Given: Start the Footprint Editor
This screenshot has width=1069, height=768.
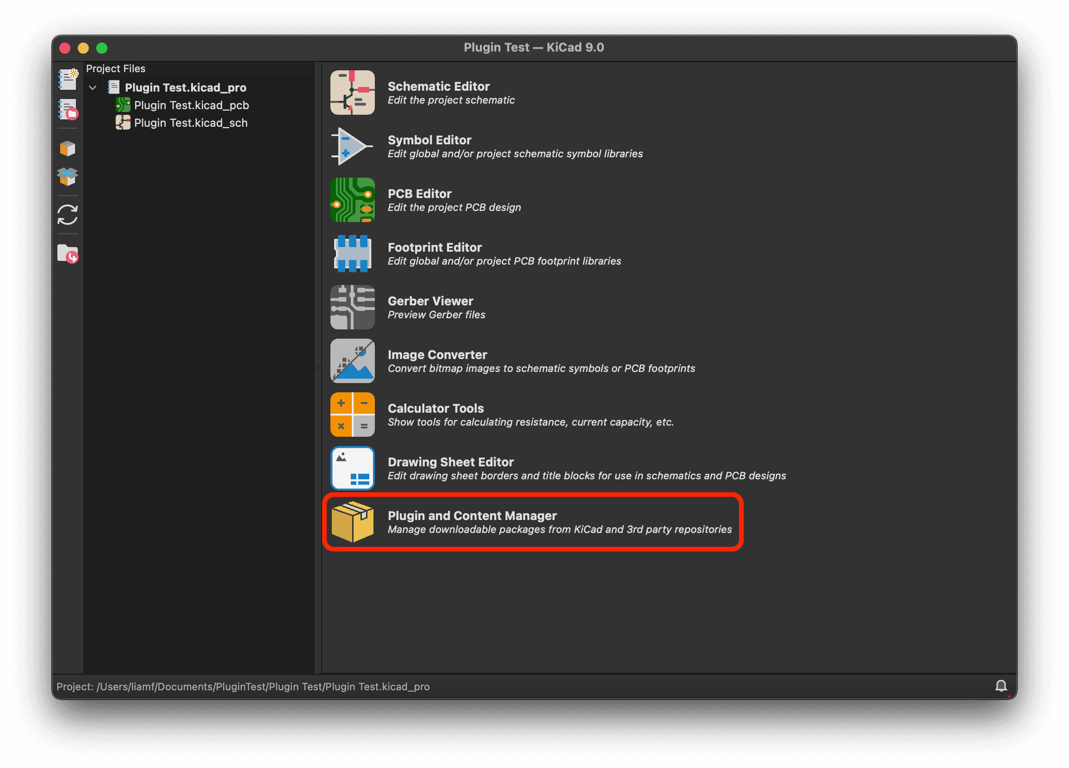Looking at the screenshot, I should [x=434, y=254].
